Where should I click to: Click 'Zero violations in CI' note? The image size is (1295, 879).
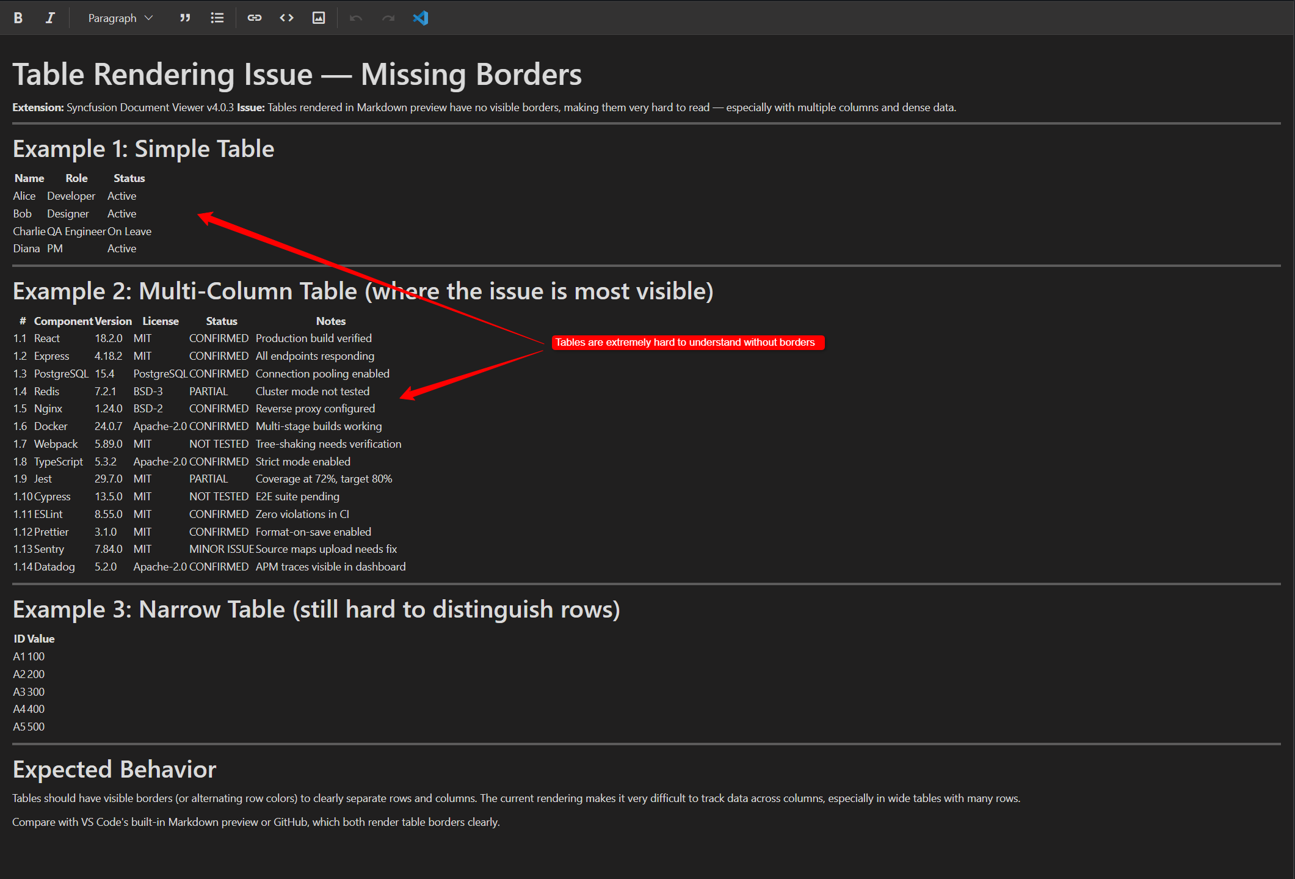[302, 514]
